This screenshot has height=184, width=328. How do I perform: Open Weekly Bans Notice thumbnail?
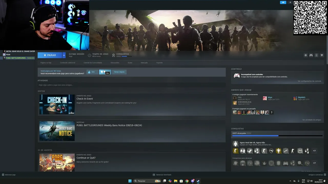(57, 131)
